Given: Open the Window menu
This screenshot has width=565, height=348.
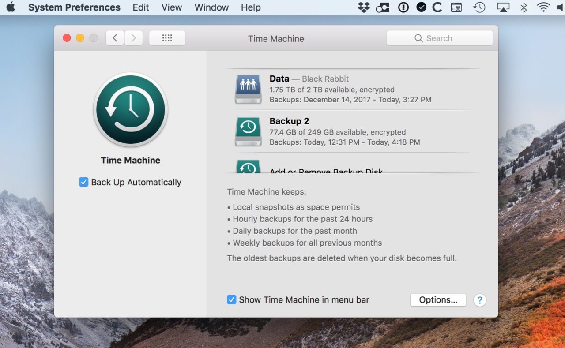Looking at the screenshot, I should [x=211, y=7].
